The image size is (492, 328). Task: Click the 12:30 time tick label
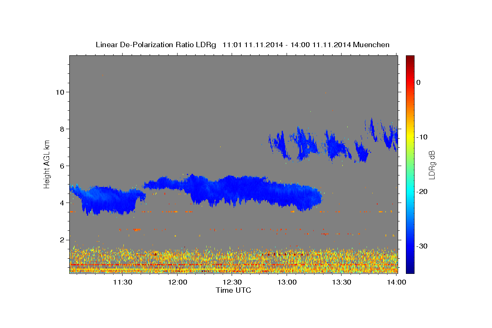[x=232, y=282]
